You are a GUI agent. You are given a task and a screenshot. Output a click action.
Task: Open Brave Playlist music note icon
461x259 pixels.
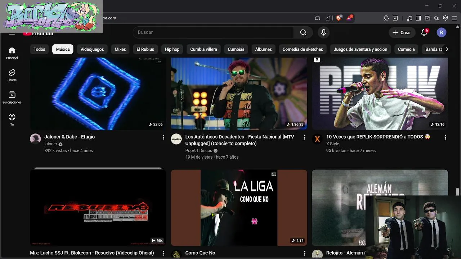[409, 18]
